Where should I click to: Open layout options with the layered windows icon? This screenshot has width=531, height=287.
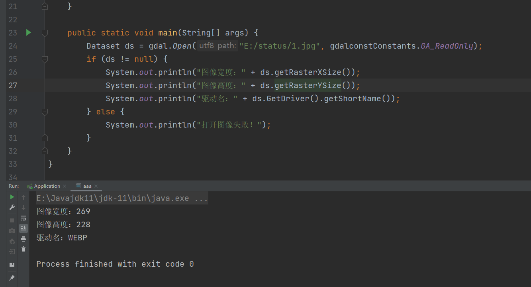pos(12,264)
